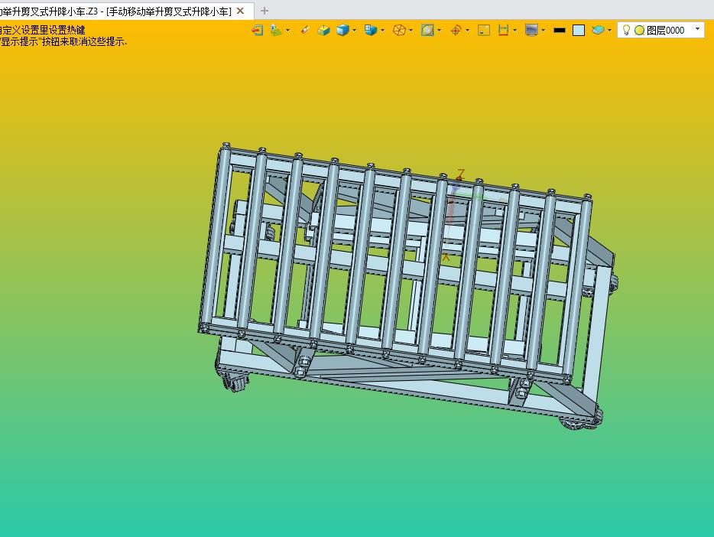Click the yellow-green box view icon
Viewport: 714px width, 537px height.
[x=324, y=30]
